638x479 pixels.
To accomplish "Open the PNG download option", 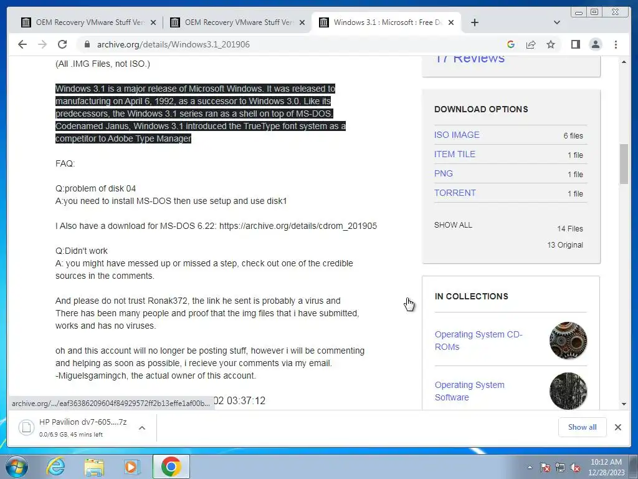I will pos(443,173).
